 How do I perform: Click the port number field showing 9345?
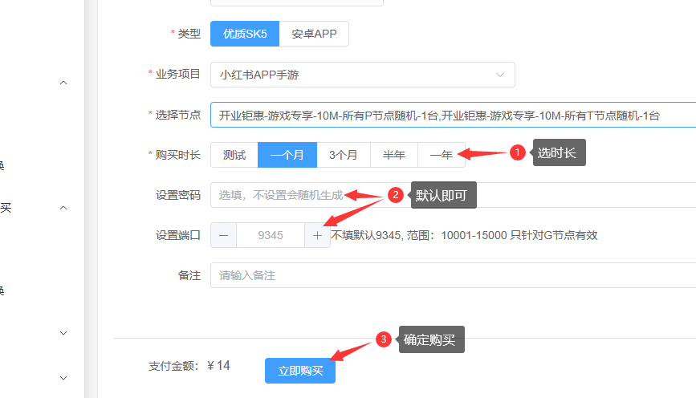pyautogui.click(x=271, y=235)
